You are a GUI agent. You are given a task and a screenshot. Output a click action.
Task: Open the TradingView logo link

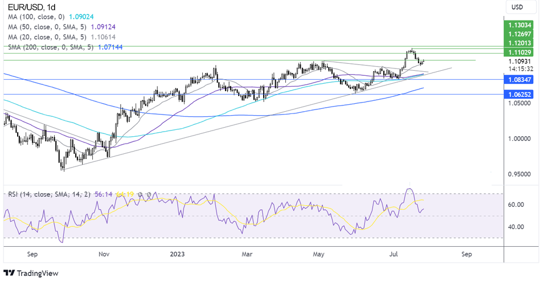31,274
